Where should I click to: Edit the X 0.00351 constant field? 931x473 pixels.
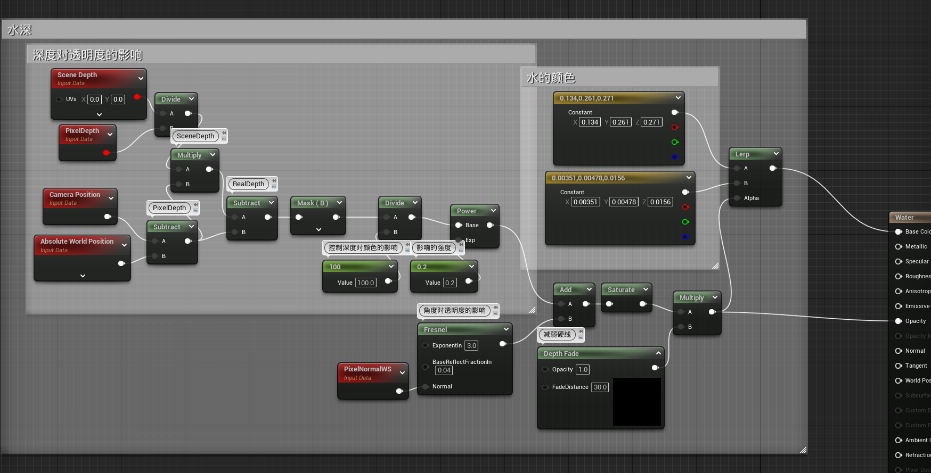[585, 202]
